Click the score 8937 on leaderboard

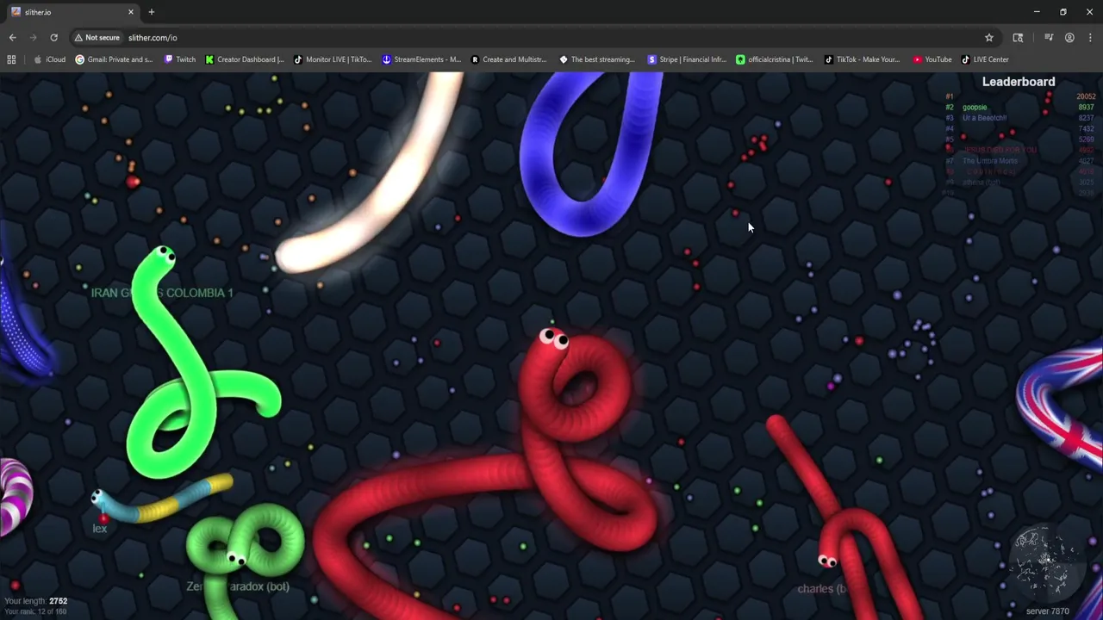(1086, 108)
